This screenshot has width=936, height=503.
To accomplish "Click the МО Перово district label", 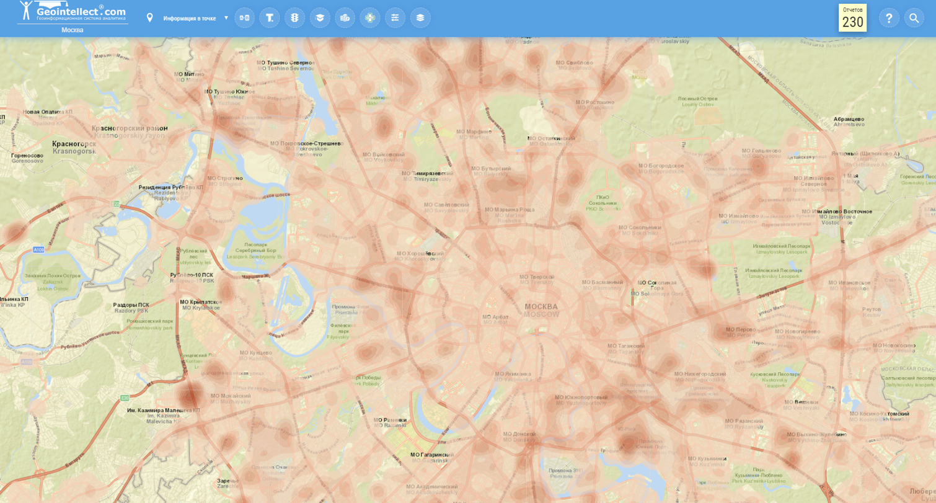I will (738, 330).
